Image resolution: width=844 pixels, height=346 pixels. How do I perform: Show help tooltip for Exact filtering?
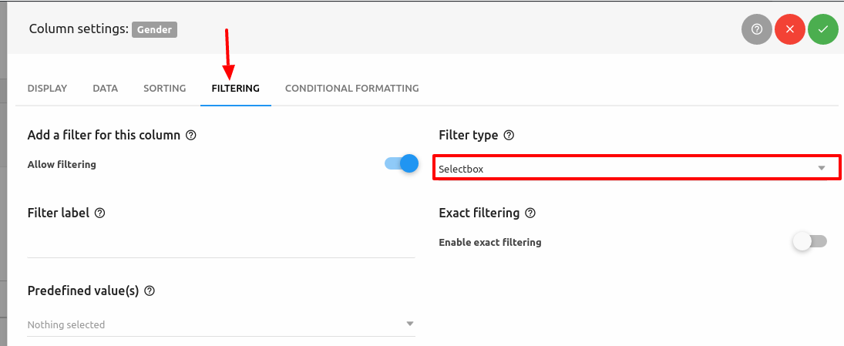click(530, 213)
